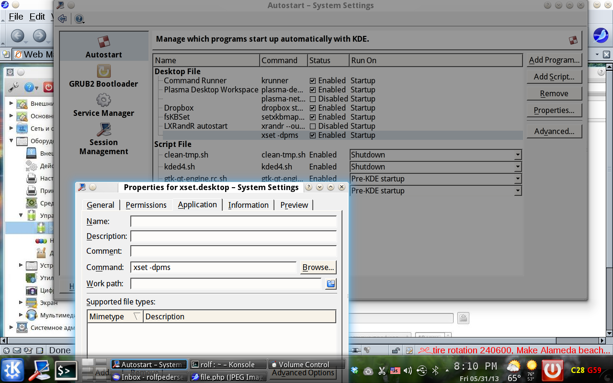Click the work path folder browse icon
Image resolution: width=613 pixels, height=383 pixels.
pyautogui.click(x=330, y=284)
